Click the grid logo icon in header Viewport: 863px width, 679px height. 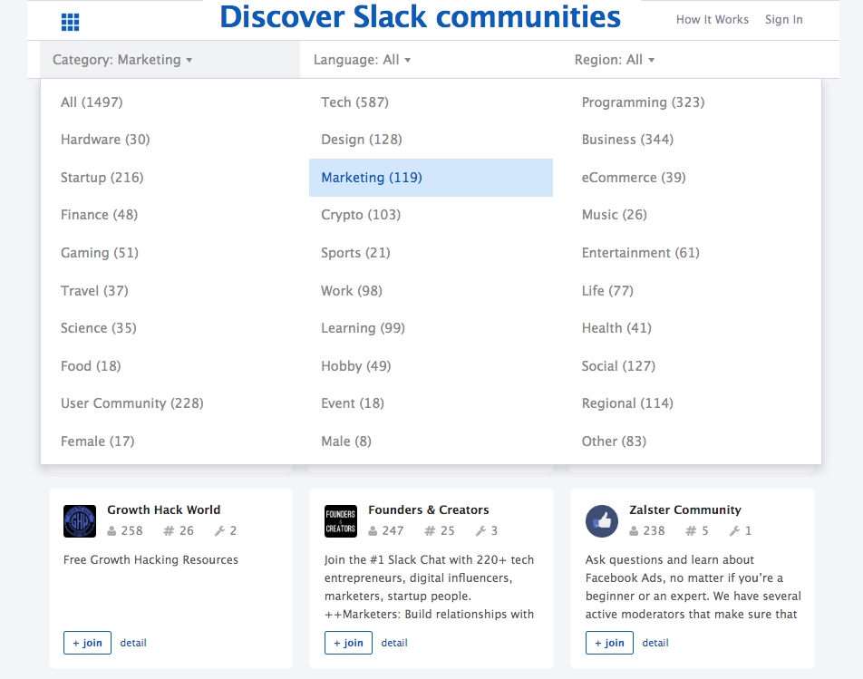tap(70, 22)
